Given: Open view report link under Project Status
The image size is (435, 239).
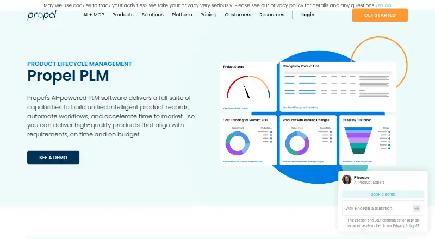Looking at the screenshot, I should pos(235,108).
